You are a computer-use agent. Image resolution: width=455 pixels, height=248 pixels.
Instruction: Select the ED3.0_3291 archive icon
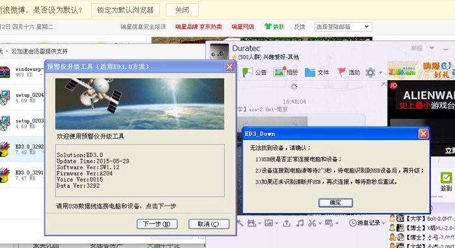[5, 175]
